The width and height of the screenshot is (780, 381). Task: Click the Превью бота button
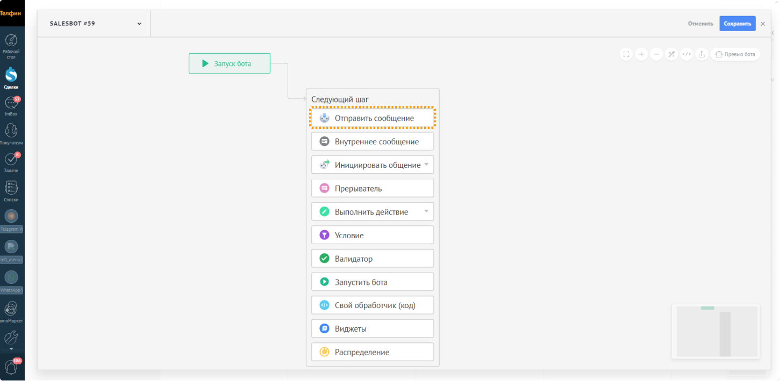click(735, 54)
